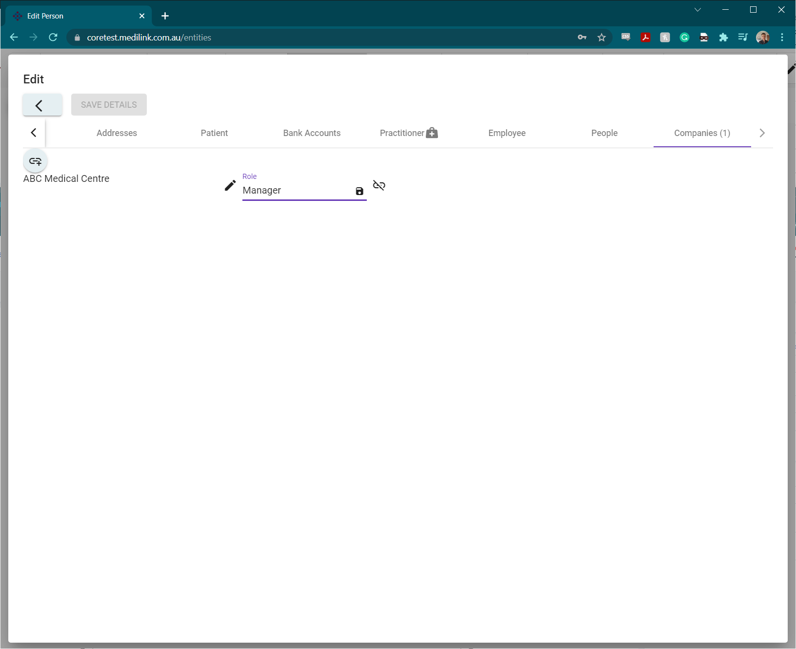View site info lock icon
The height and width of the screenshot is (649, 796).
click(77, 38)
